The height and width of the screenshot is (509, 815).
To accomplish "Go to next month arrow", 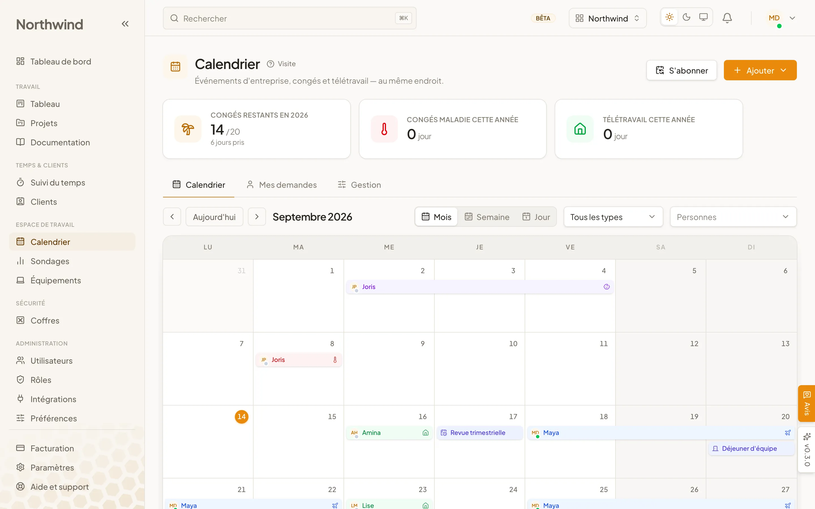I will pyautogui.click(x=257, y=217).
